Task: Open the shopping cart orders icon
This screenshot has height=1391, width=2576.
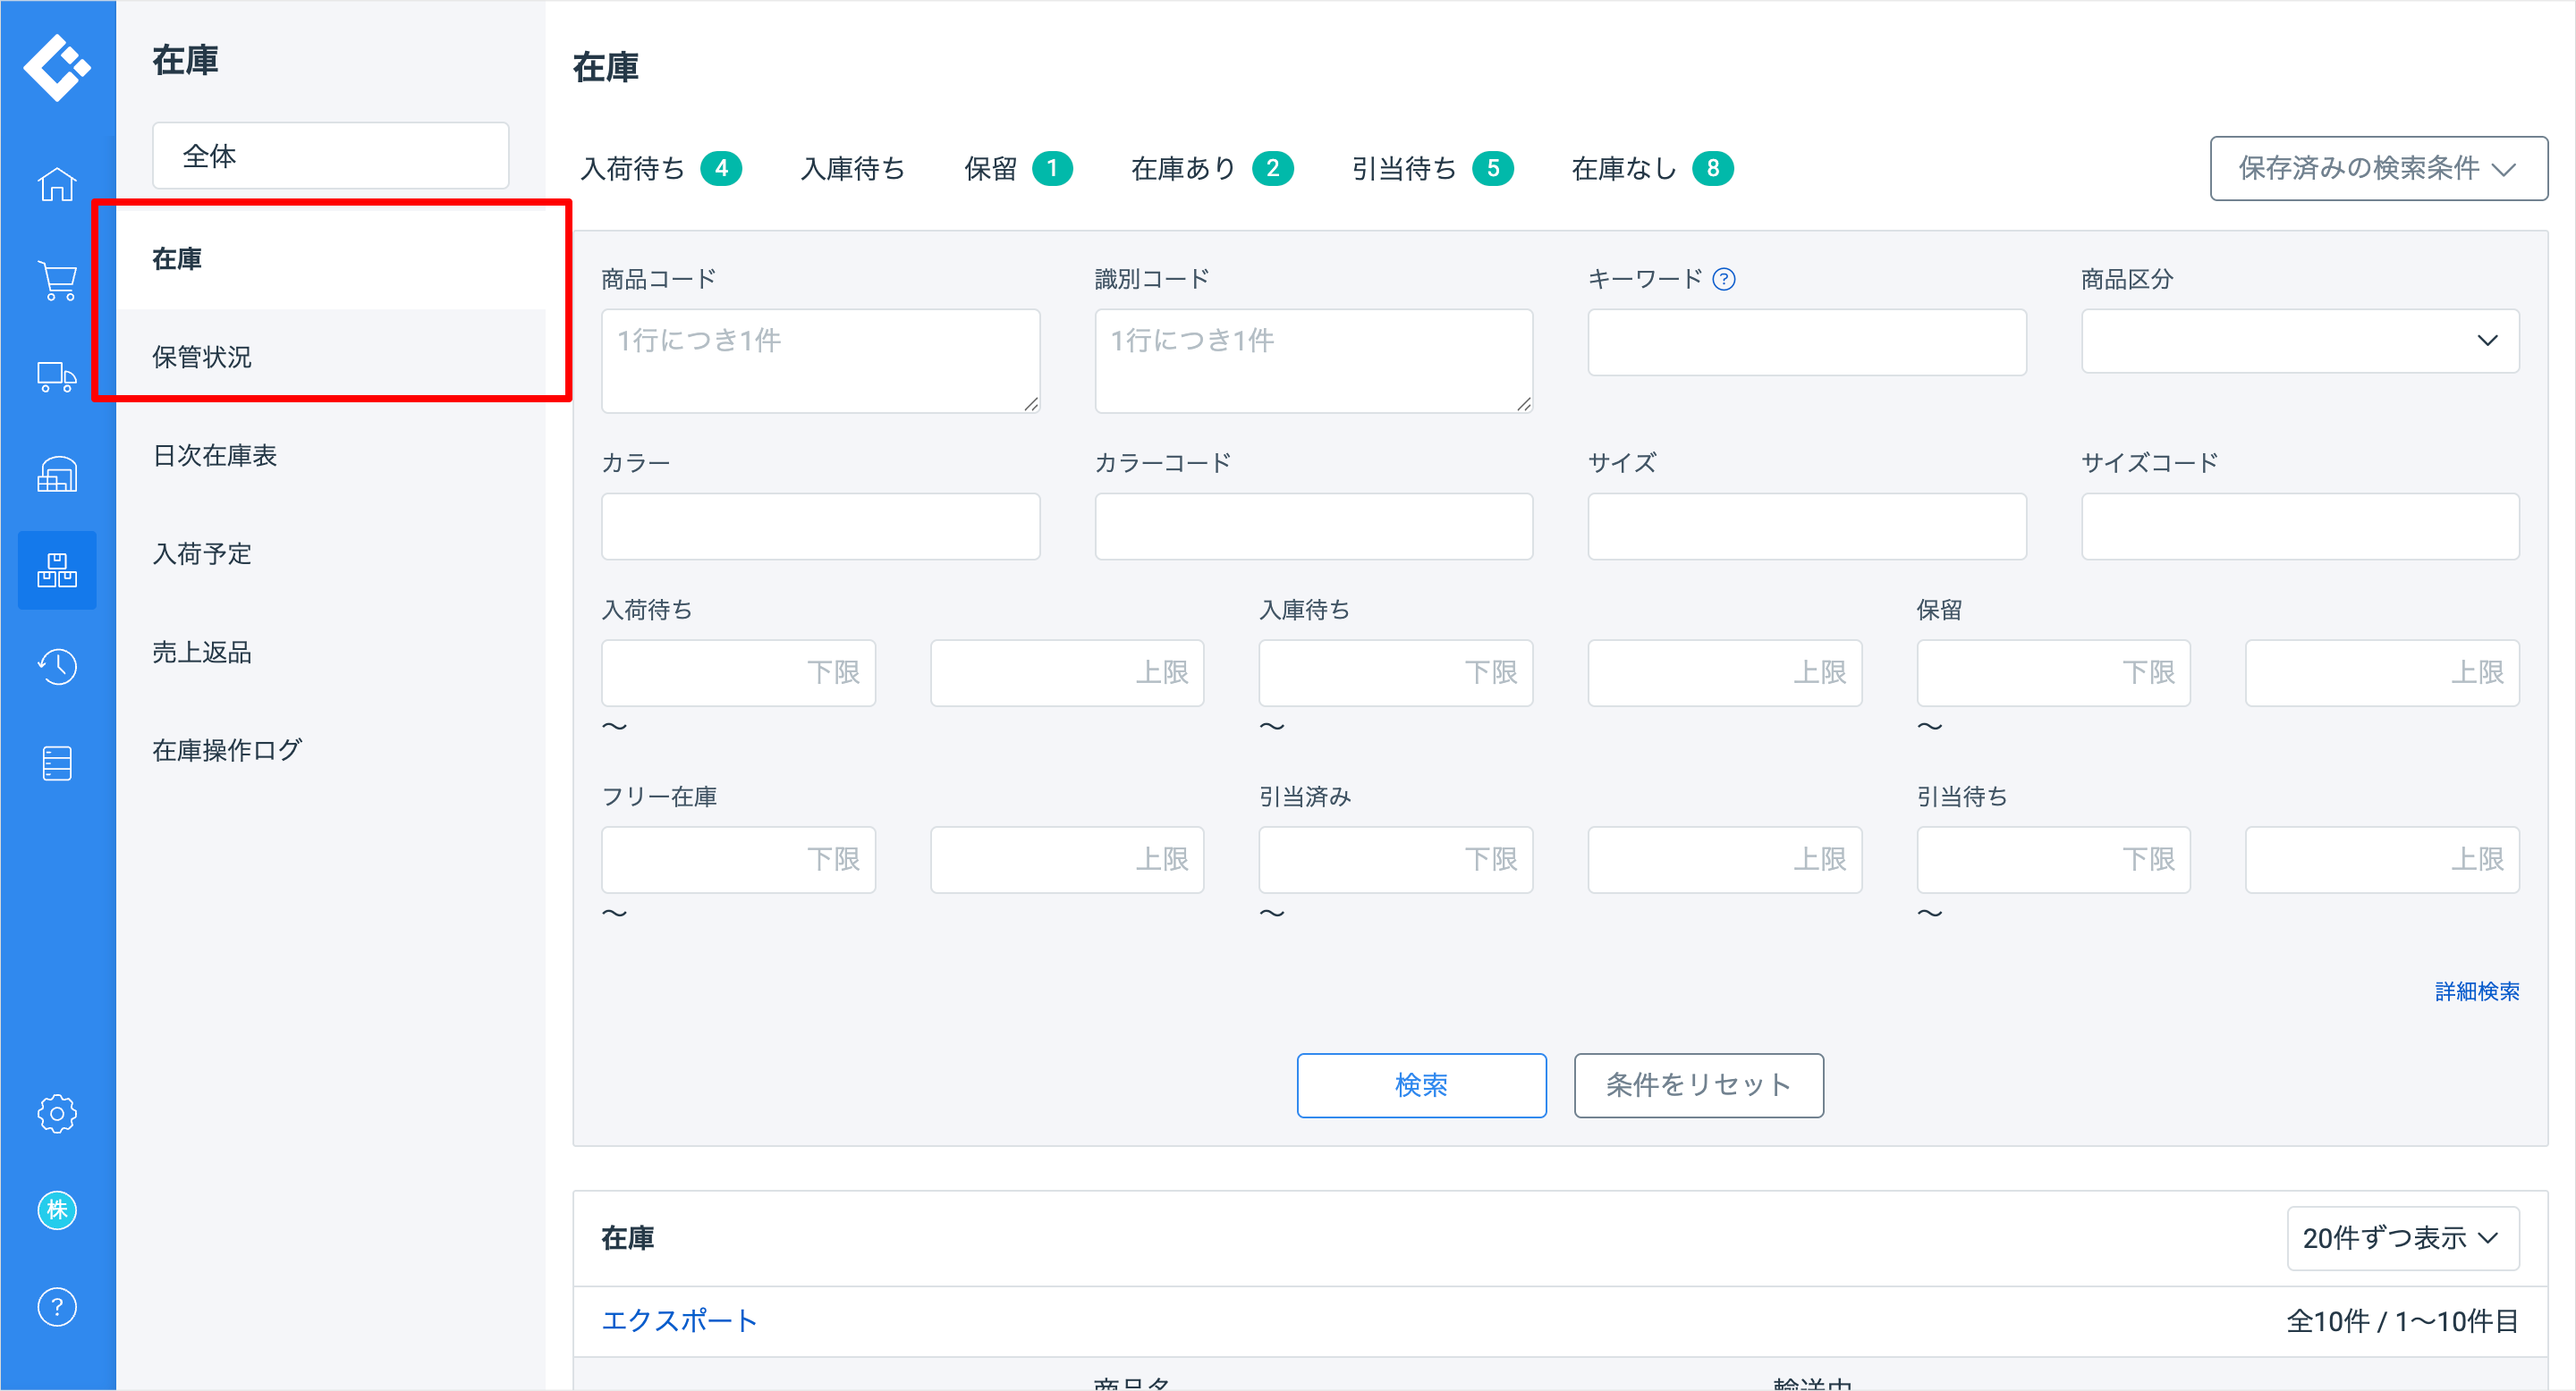Action: pyautogui.click(x=57, y=281)
